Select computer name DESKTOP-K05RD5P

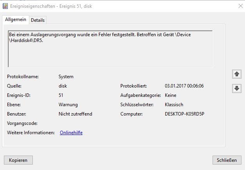click(184, 114)
